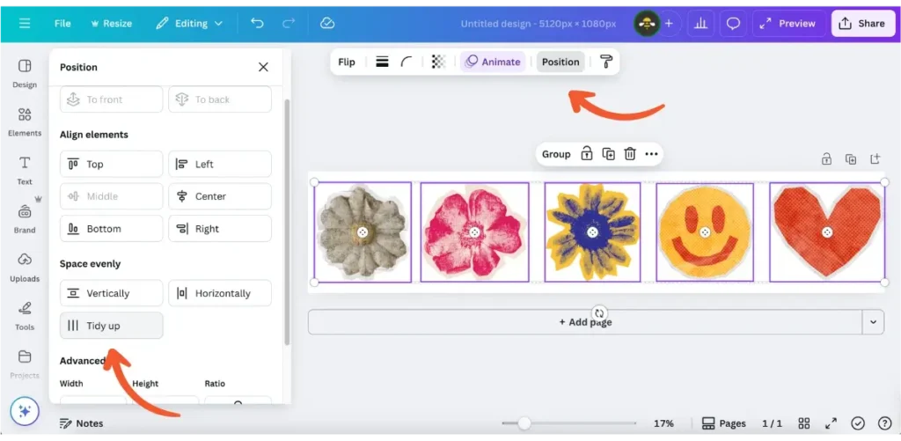Toggle the lock on the selected elements
Screen dimensions: 901x441
586,154
